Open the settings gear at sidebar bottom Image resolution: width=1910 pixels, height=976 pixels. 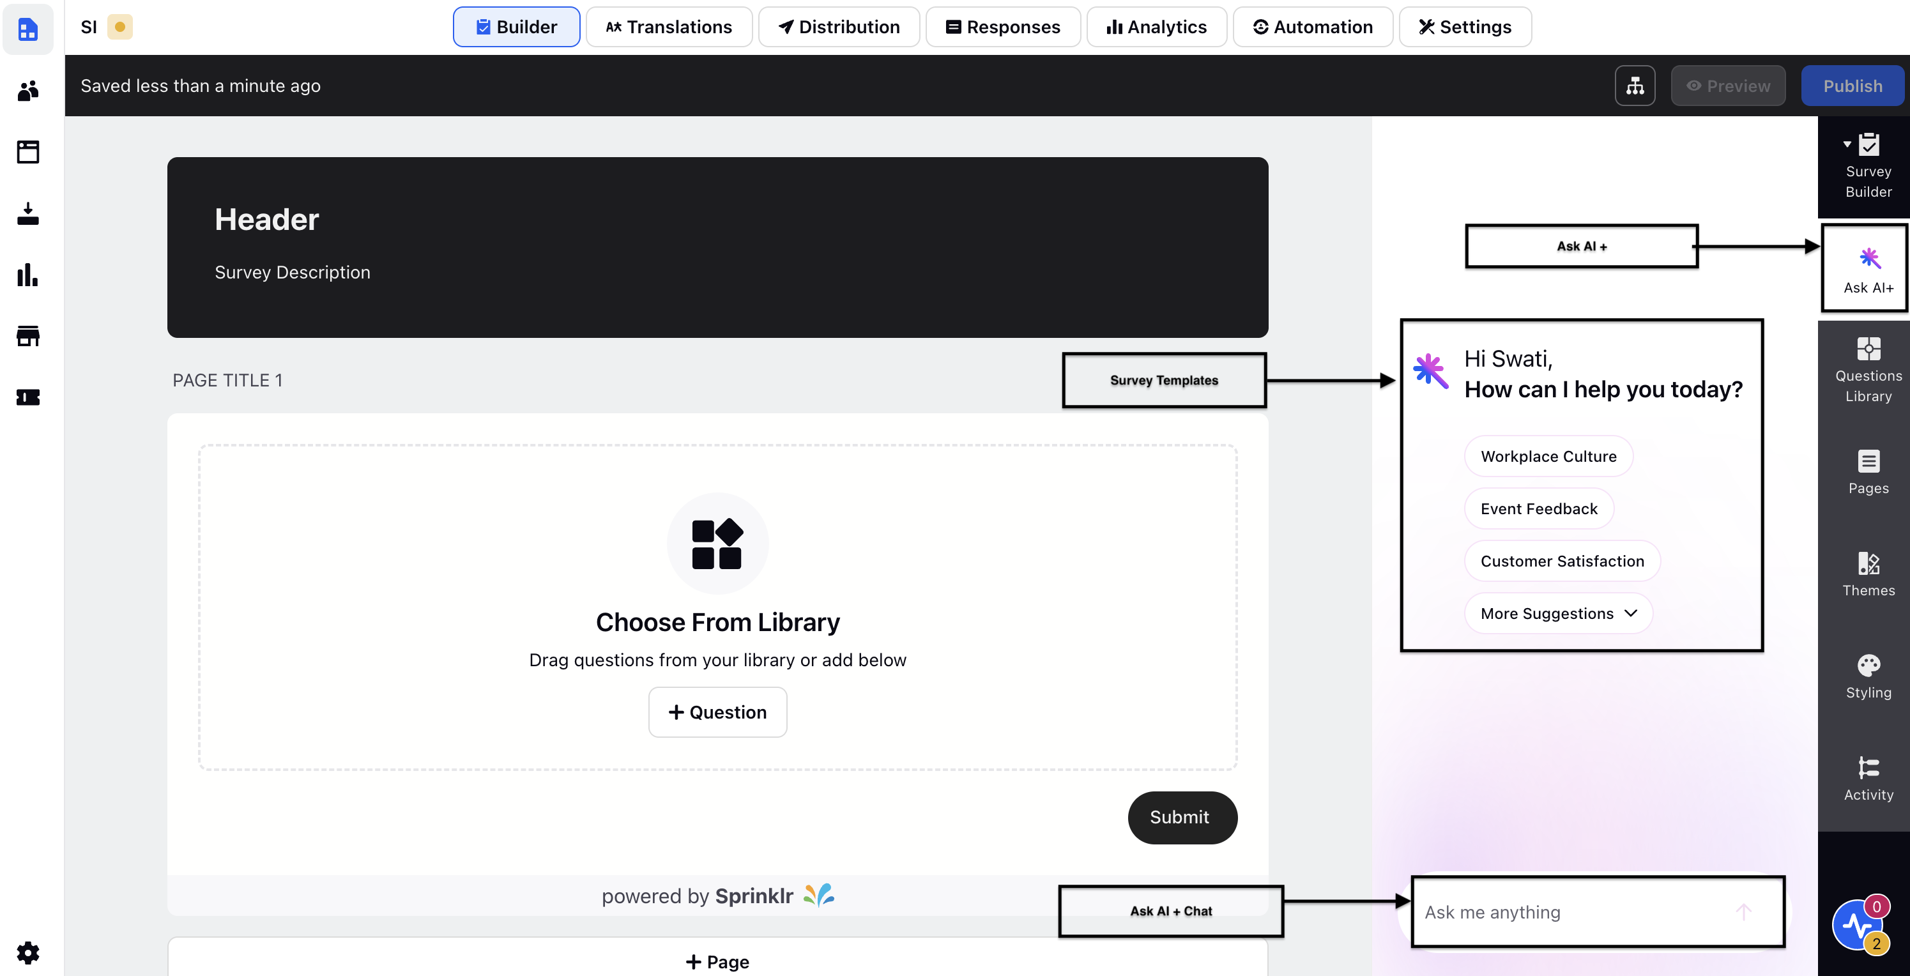coord(28,952)
